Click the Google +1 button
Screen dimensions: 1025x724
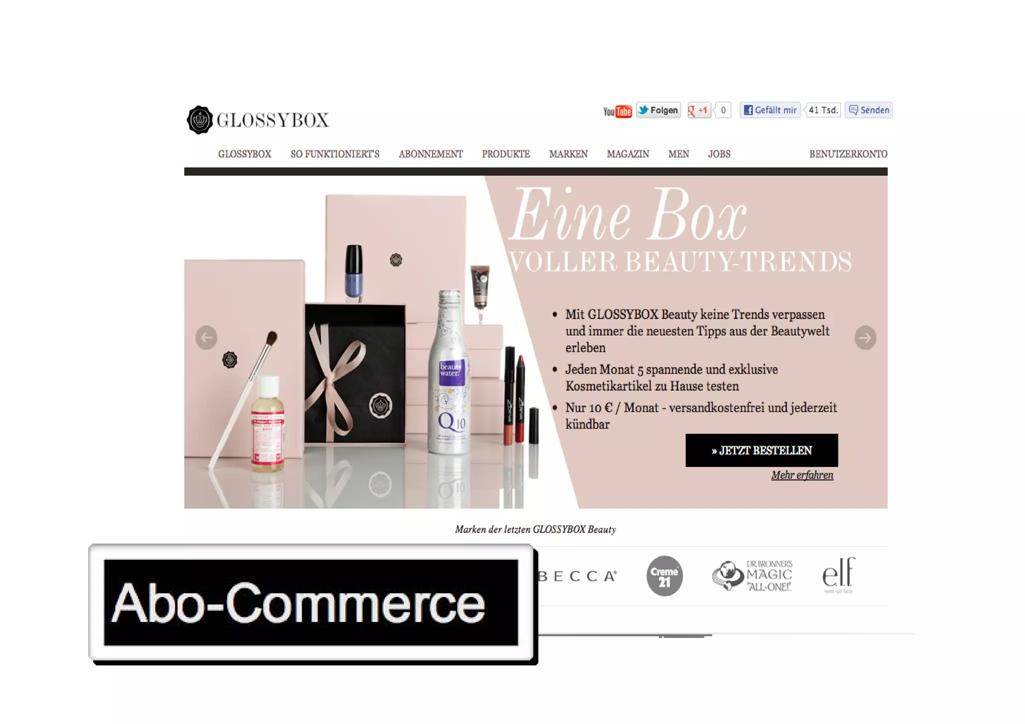pyautogui.click(x=699, y=110)
